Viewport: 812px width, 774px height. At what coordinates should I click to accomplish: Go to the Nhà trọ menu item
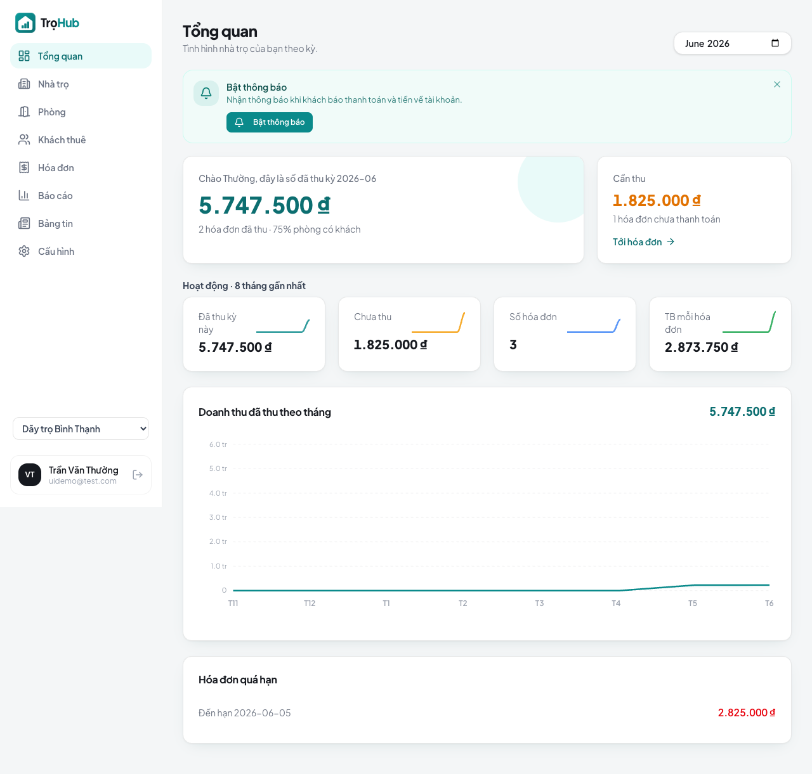81,84
